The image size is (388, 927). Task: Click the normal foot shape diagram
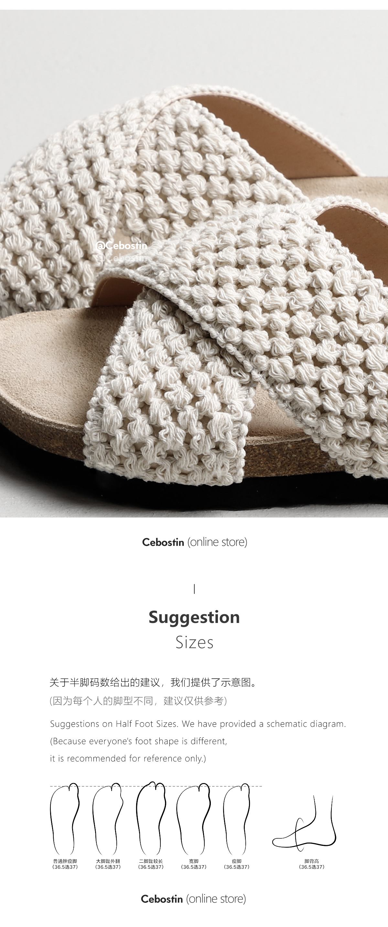pyautogui.click(x=64, y=820)
